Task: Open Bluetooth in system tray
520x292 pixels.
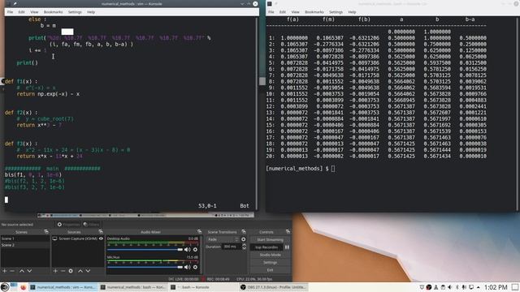Action: click(x=457, y=287)
